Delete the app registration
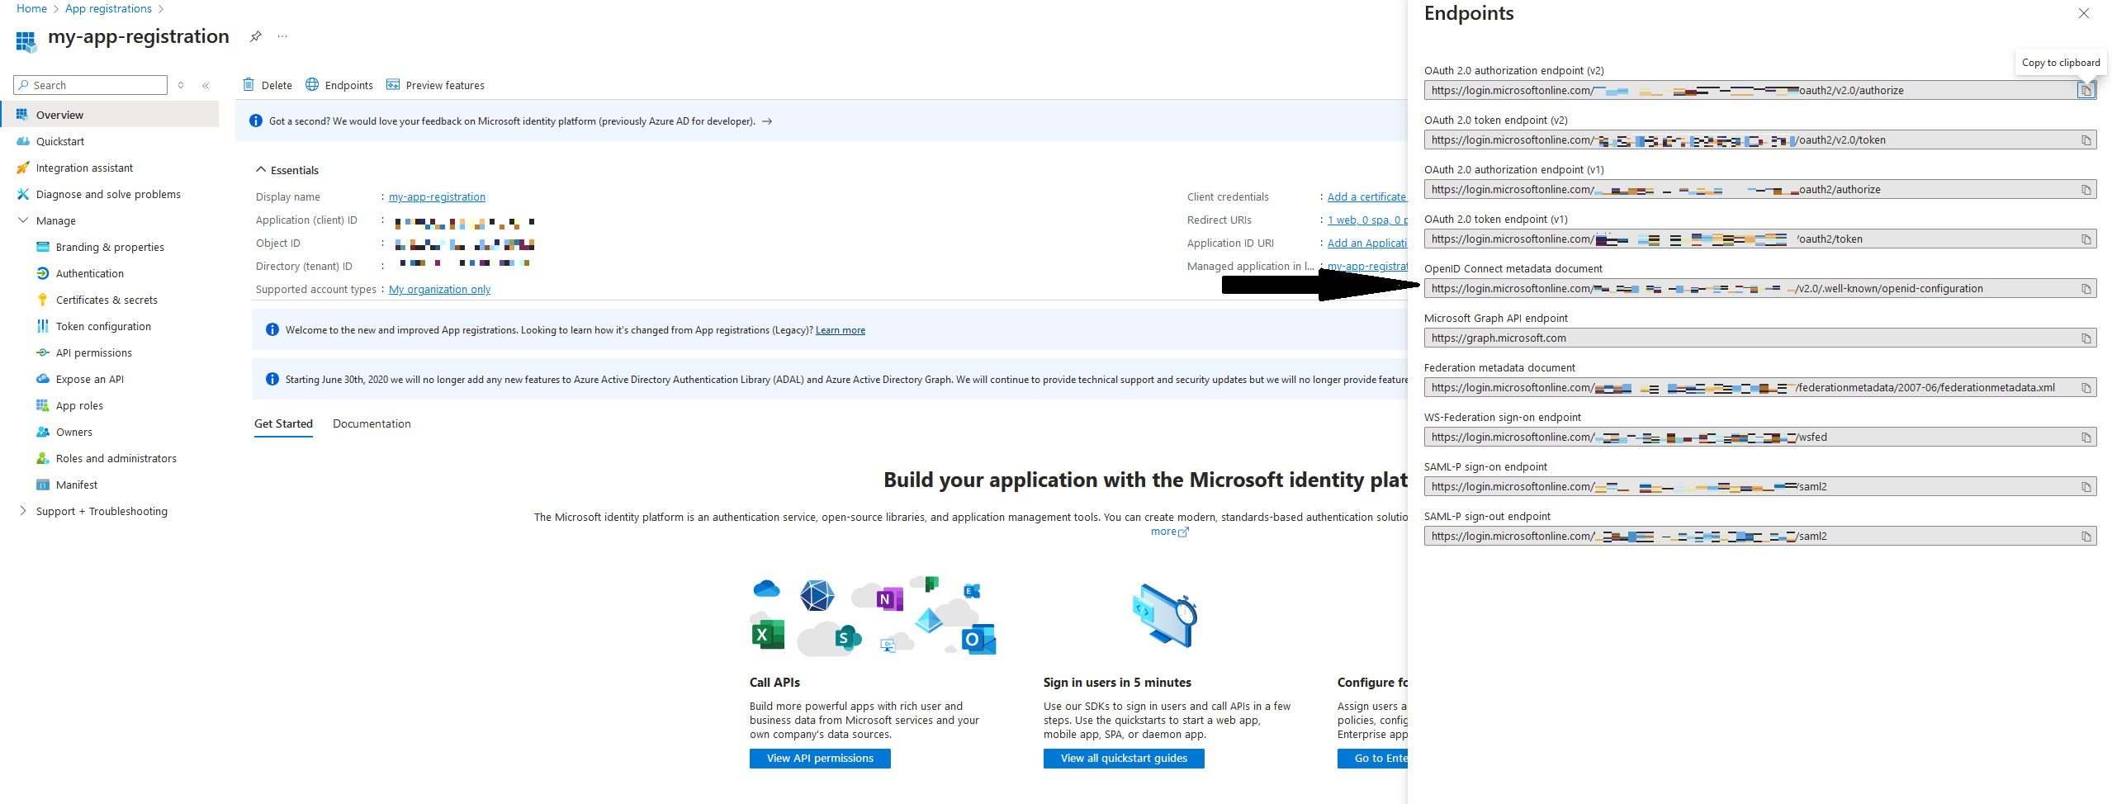2112x804 pixels. (x=268, y=85)
